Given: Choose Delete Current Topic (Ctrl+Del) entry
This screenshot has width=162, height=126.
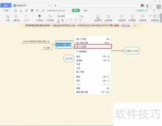Looking at the screenshot, I should click(93, 92).
